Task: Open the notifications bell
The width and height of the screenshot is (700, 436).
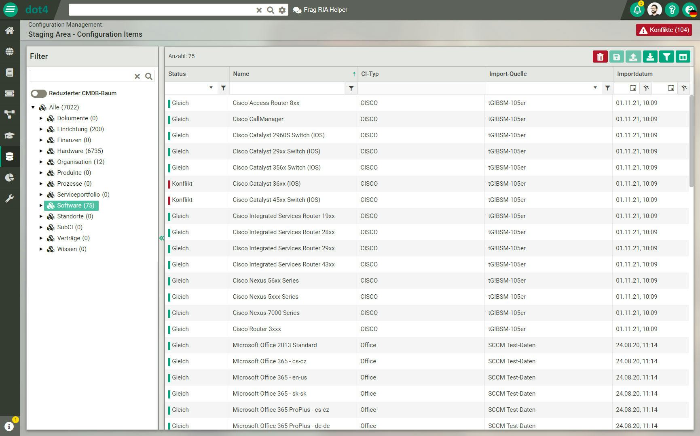Action: (x=637, y=10)
